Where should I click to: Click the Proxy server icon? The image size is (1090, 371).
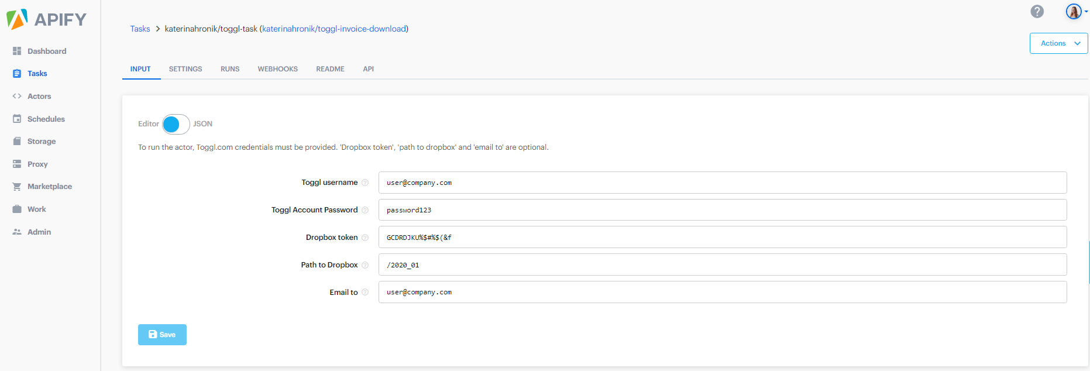point(17,164)
